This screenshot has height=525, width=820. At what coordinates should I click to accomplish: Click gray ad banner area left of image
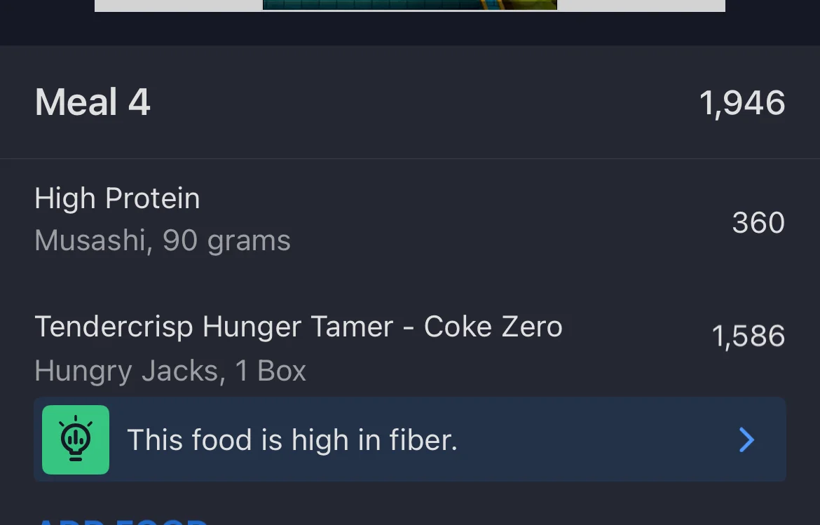pyautogui.click(x=178, y=5)
